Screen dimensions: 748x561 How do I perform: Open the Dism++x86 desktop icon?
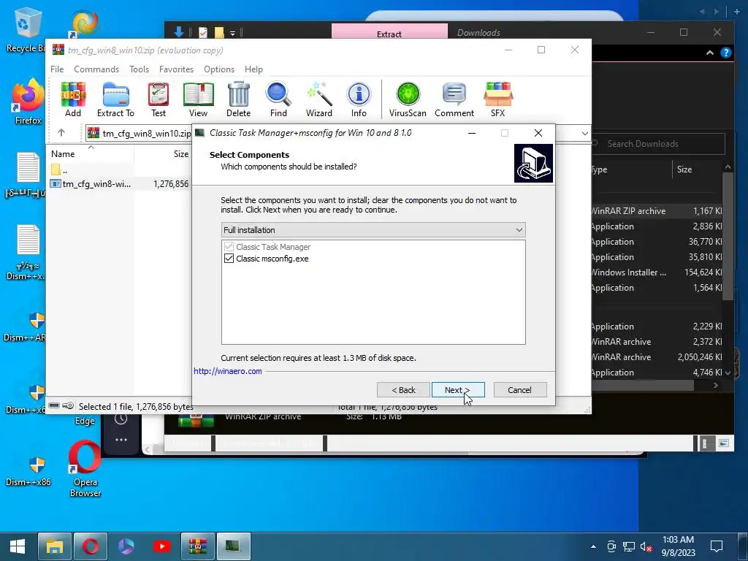point(28,471)
